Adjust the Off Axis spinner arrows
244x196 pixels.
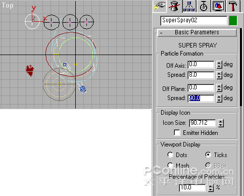pos(219,65)
